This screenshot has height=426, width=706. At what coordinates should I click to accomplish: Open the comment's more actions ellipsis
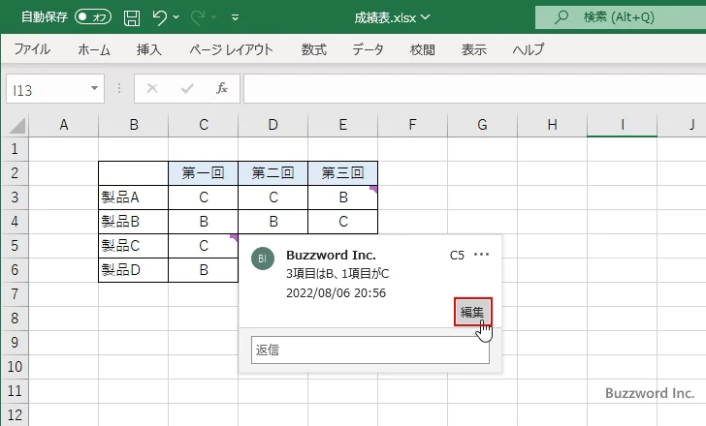481,255
